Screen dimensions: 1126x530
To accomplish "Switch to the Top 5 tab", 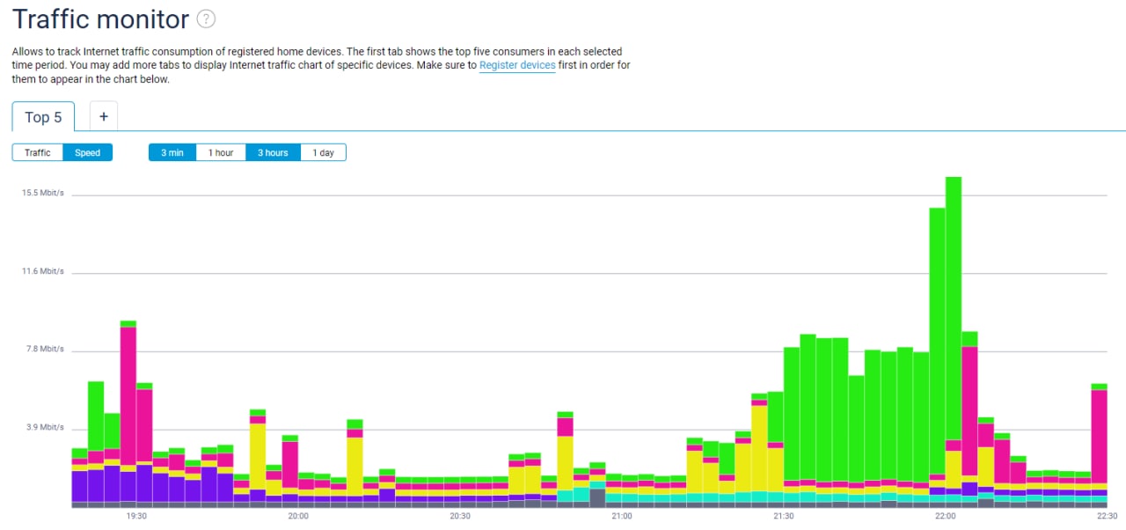I will click(x=43, y=117).
